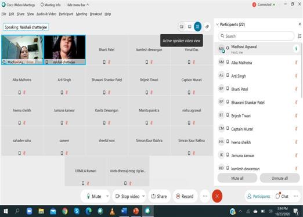This screenshot has height=217, width=303.
Task: Hide the menu bar
Action: (78, 5)
